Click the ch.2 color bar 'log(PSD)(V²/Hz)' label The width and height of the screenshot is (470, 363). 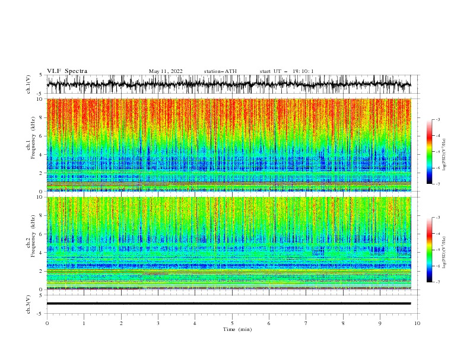click(444, 253)
